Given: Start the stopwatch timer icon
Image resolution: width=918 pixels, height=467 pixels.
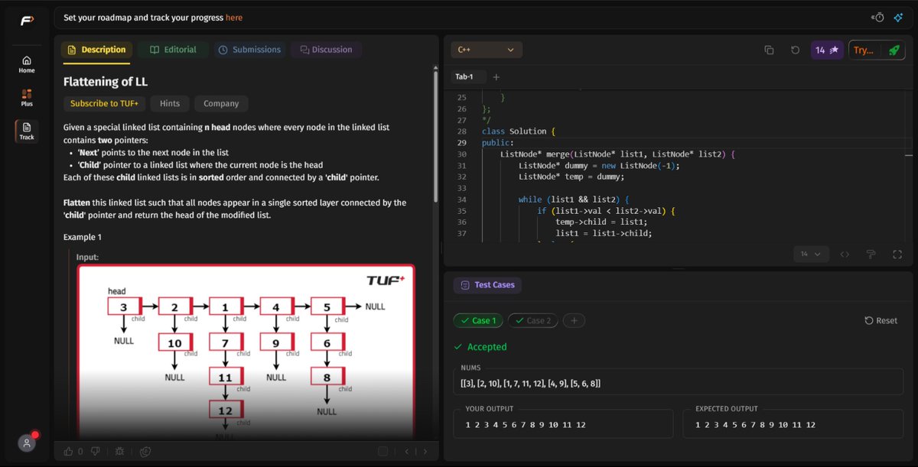Looking at the screenshot, I should tap(878, 17).
